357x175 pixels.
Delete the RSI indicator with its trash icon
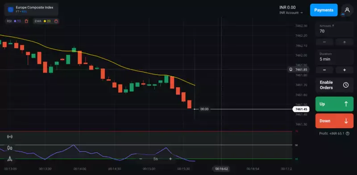(x=26, y=21)
